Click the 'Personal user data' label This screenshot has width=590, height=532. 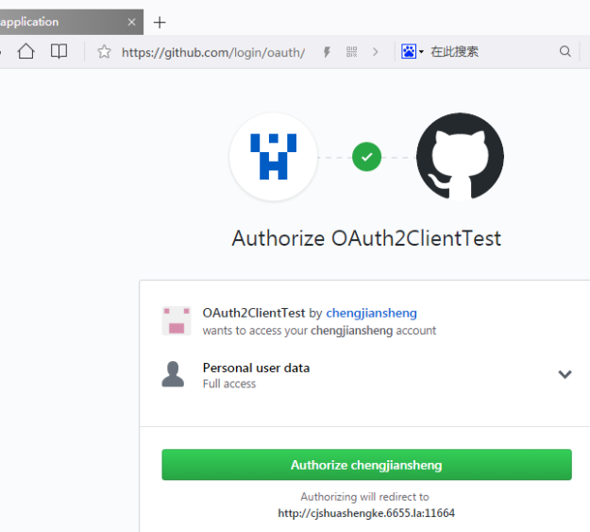click(x=256, y=368)
